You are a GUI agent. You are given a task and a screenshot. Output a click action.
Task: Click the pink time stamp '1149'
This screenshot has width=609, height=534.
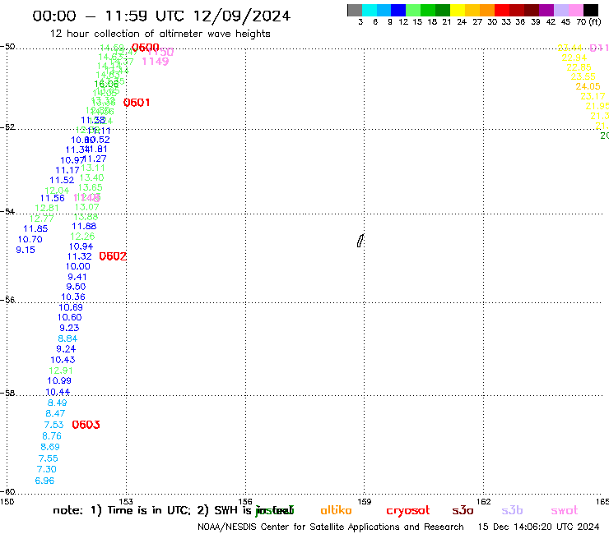156,62
